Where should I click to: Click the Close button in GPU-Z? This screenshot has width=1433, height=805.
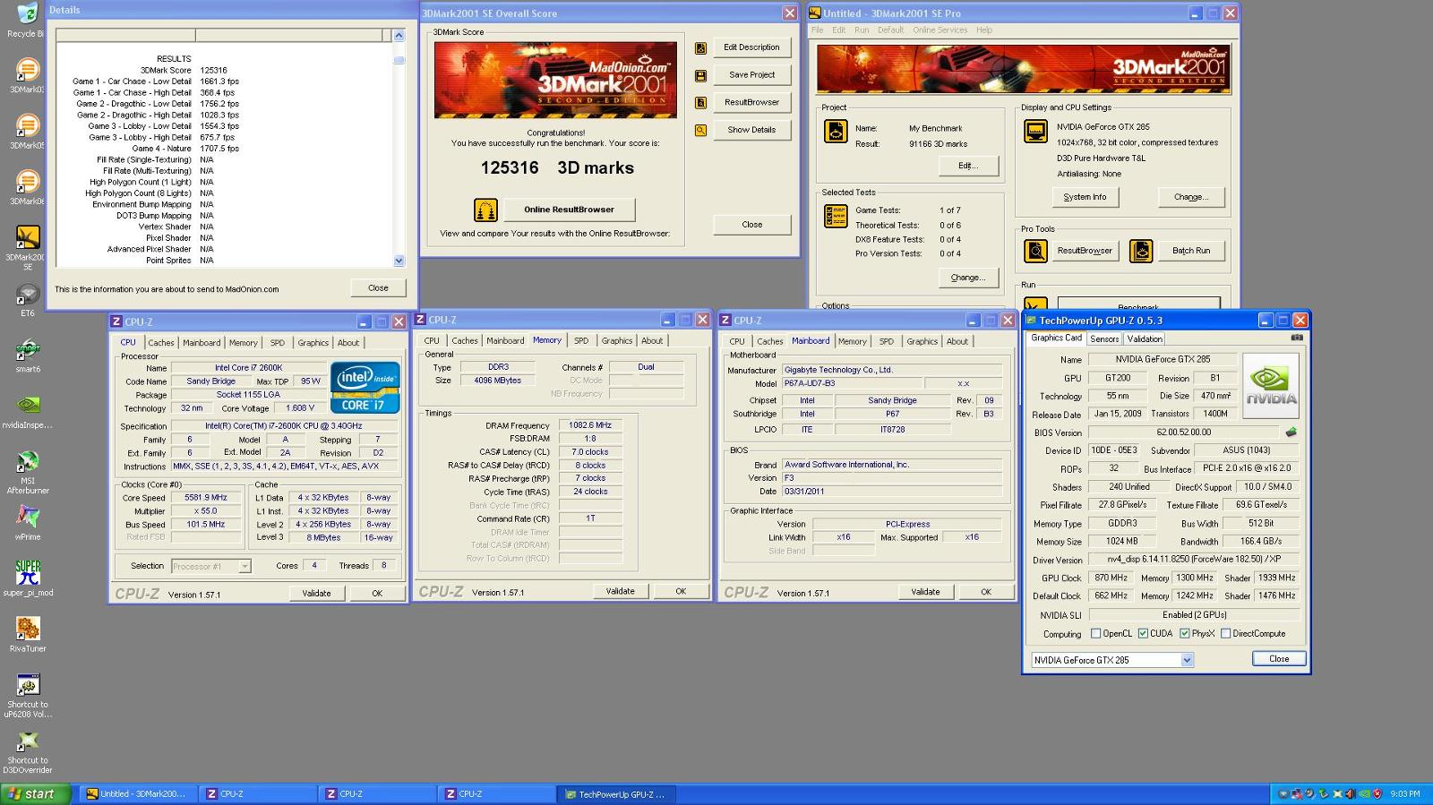click(1279, 658)
